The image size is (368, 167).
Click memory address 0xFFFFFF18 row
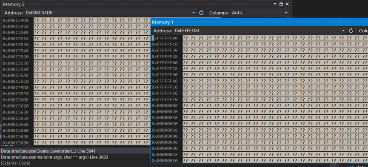coord(165,44)
